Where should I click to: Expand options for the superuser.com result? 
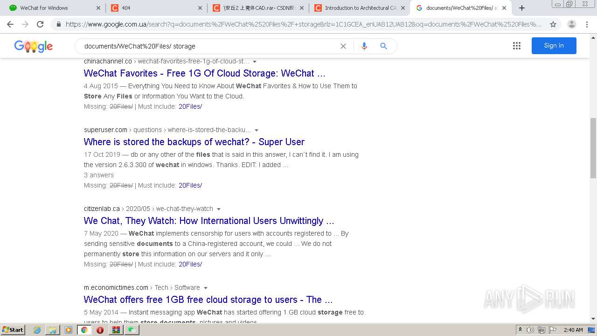(257, 130)
